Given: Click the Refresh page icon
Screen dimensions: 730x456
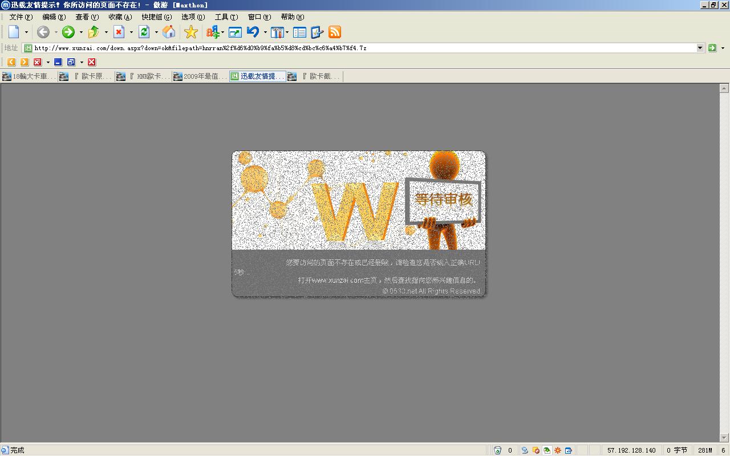Looking at the screenshot, I should (x=144, y=32).
